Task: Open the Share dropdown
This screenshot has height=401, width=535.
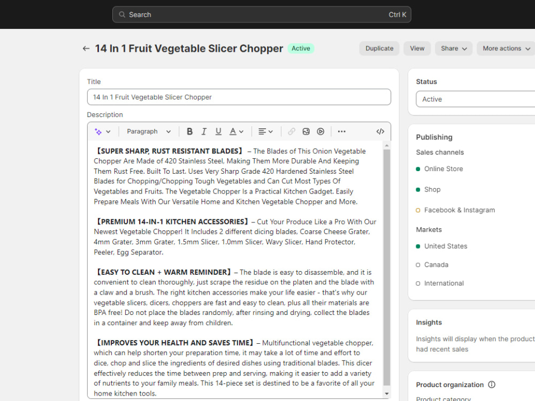Action: click(454, 49)
